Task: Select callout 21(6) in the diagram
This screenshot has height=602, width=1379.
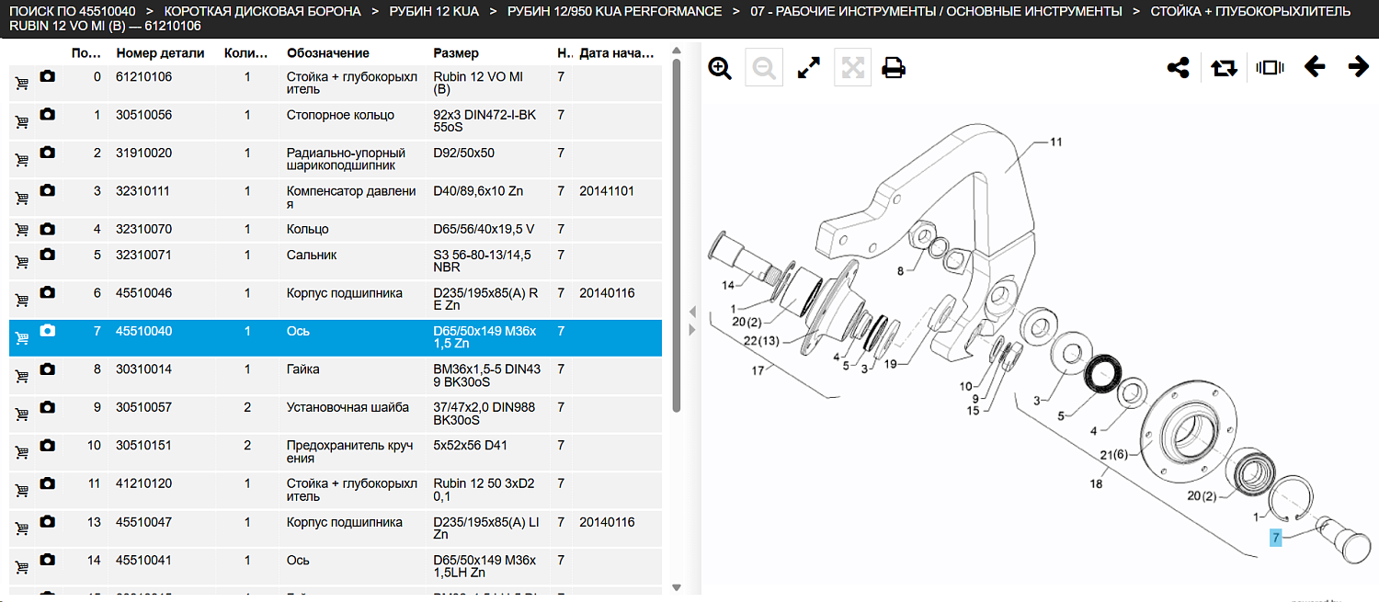Action: (1113, 454)
